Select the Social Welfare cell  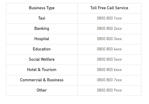(x=42, y=59)
